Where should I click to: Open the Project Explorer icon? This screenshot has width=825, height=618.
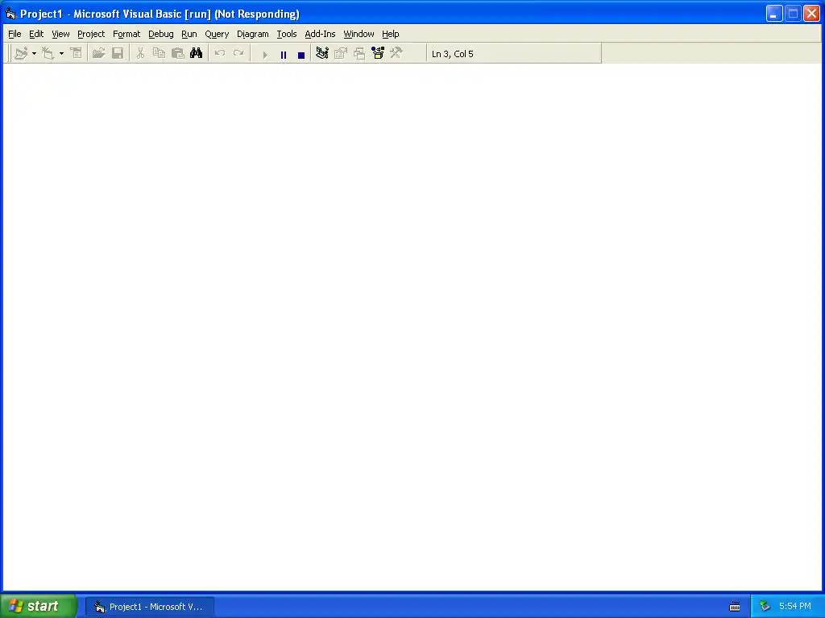[x=322, y=54]
